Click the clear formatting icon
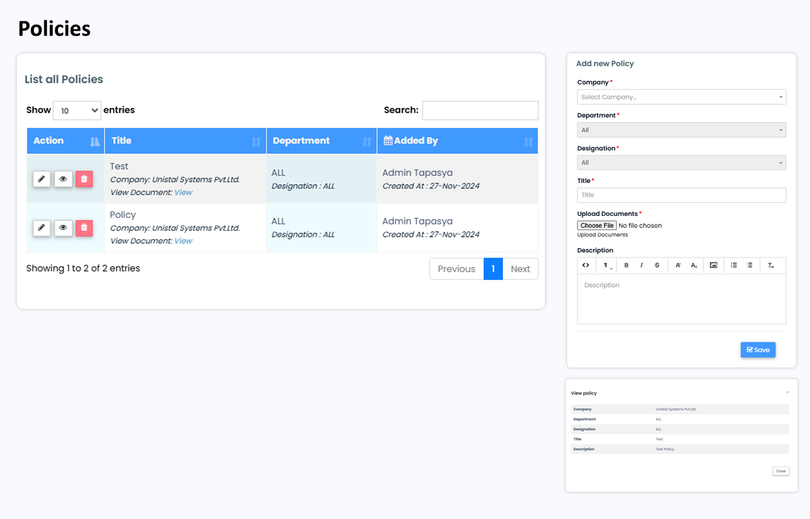Image resolution: width=810 pixels, height=519 pixels. pyautogui.click(x=771, y=265)
